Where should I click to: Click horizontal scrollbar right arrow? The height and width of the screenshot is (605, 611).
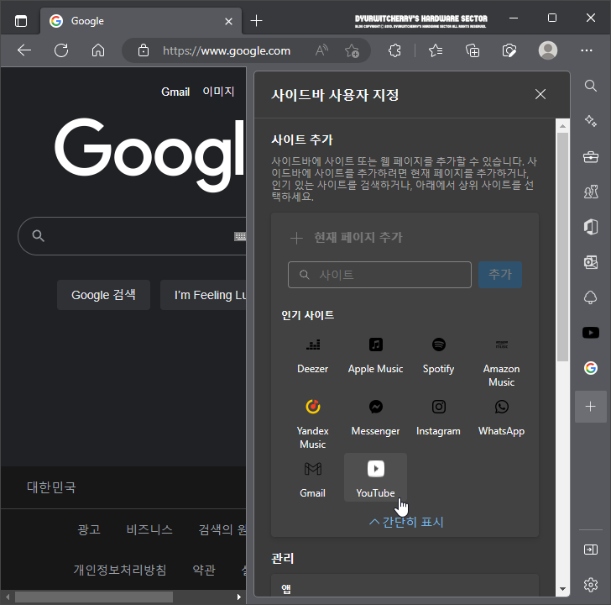[x=239, y=597]
